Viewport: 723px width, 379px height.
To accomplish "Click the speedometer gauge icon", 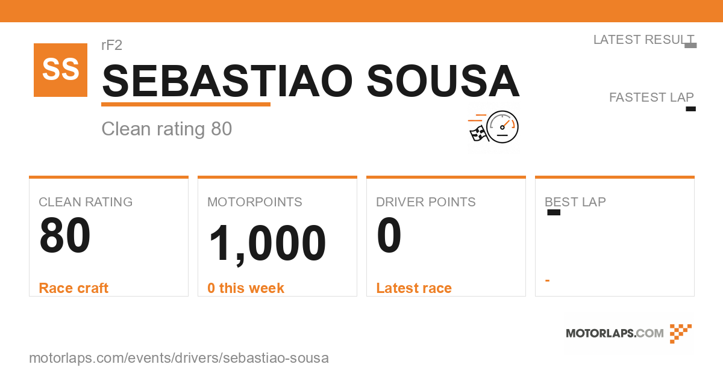I will point(502,127).
